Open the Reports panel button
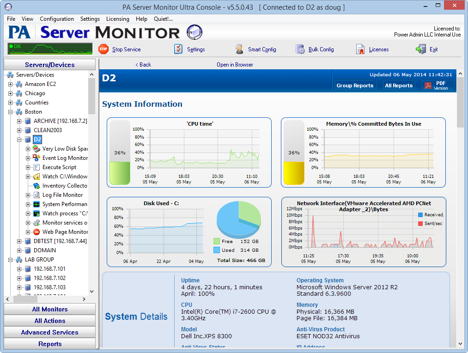 (x=49, y=344)
